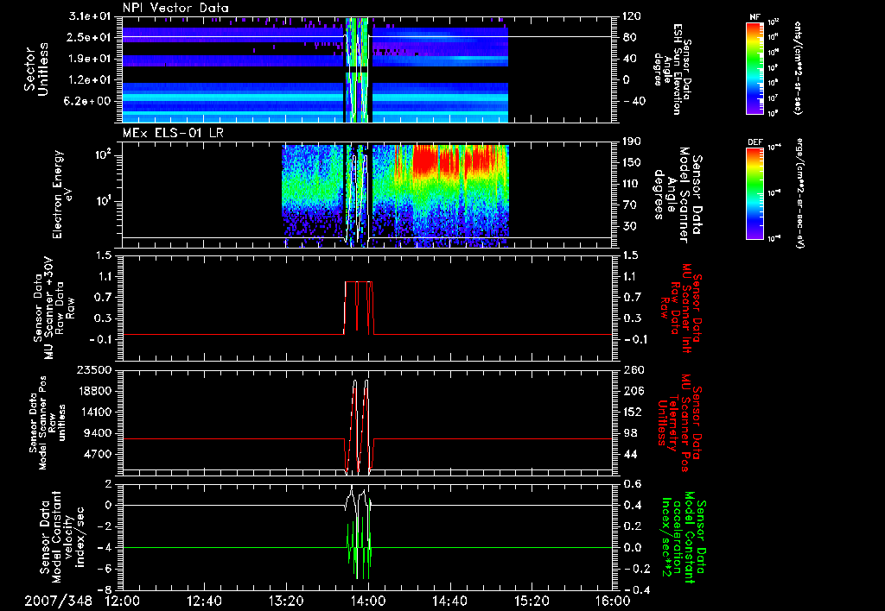Click the 23500 scanner position tick
The image size is (885, 611).
[x=96, y=370]
